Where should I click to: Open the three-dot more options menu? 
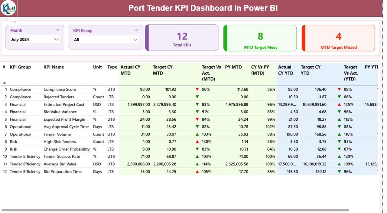point(13,22)
